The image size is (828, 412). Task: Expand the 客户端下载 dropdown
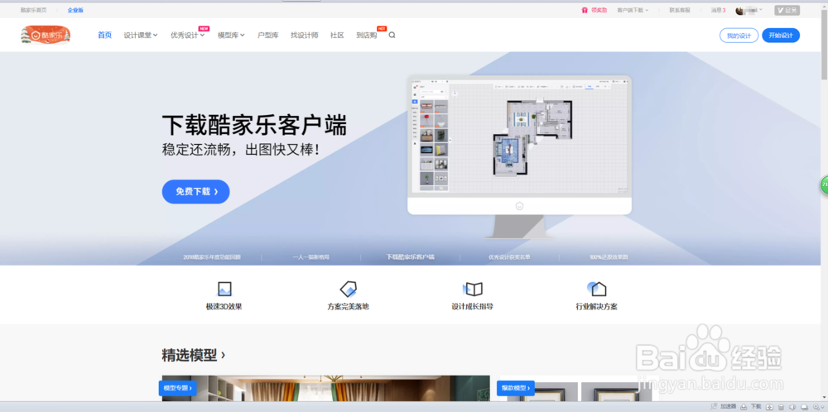point(633,10)
